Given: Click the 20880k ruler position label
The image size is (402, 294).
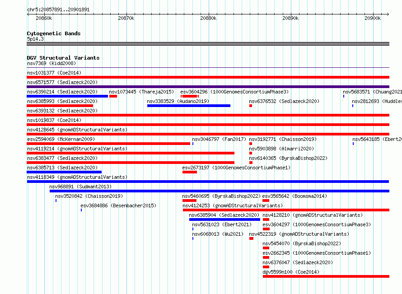Looking at the screenshot, I should point(208,18).
